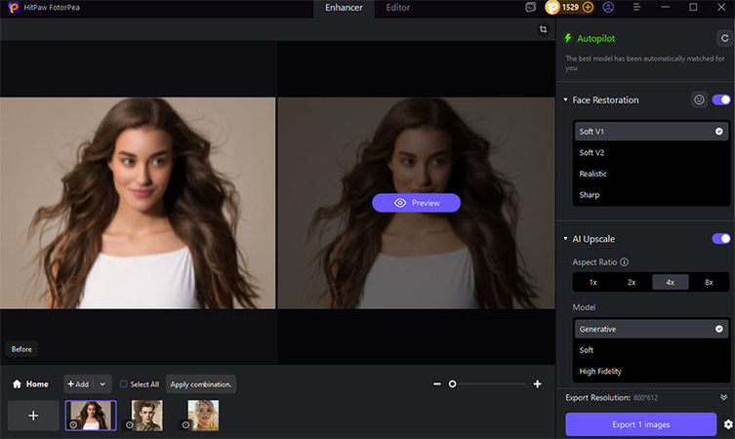Check the Select All checkbox
The image size is (735, 439).
[124, 384]
